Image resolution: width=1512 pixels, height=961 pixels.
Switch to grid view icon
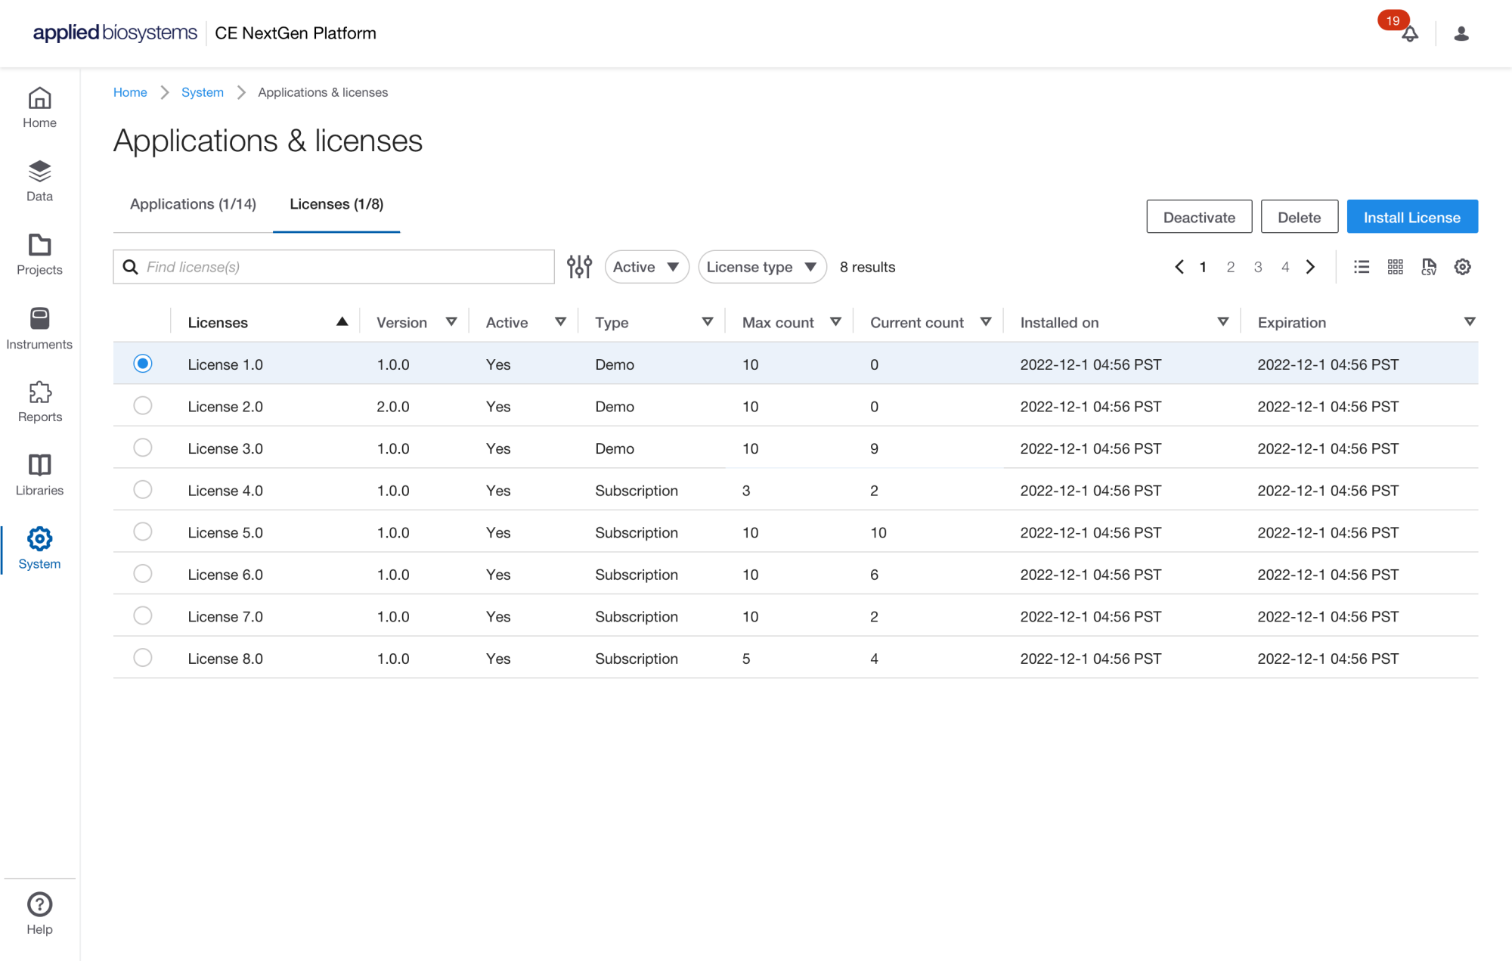1395,267
